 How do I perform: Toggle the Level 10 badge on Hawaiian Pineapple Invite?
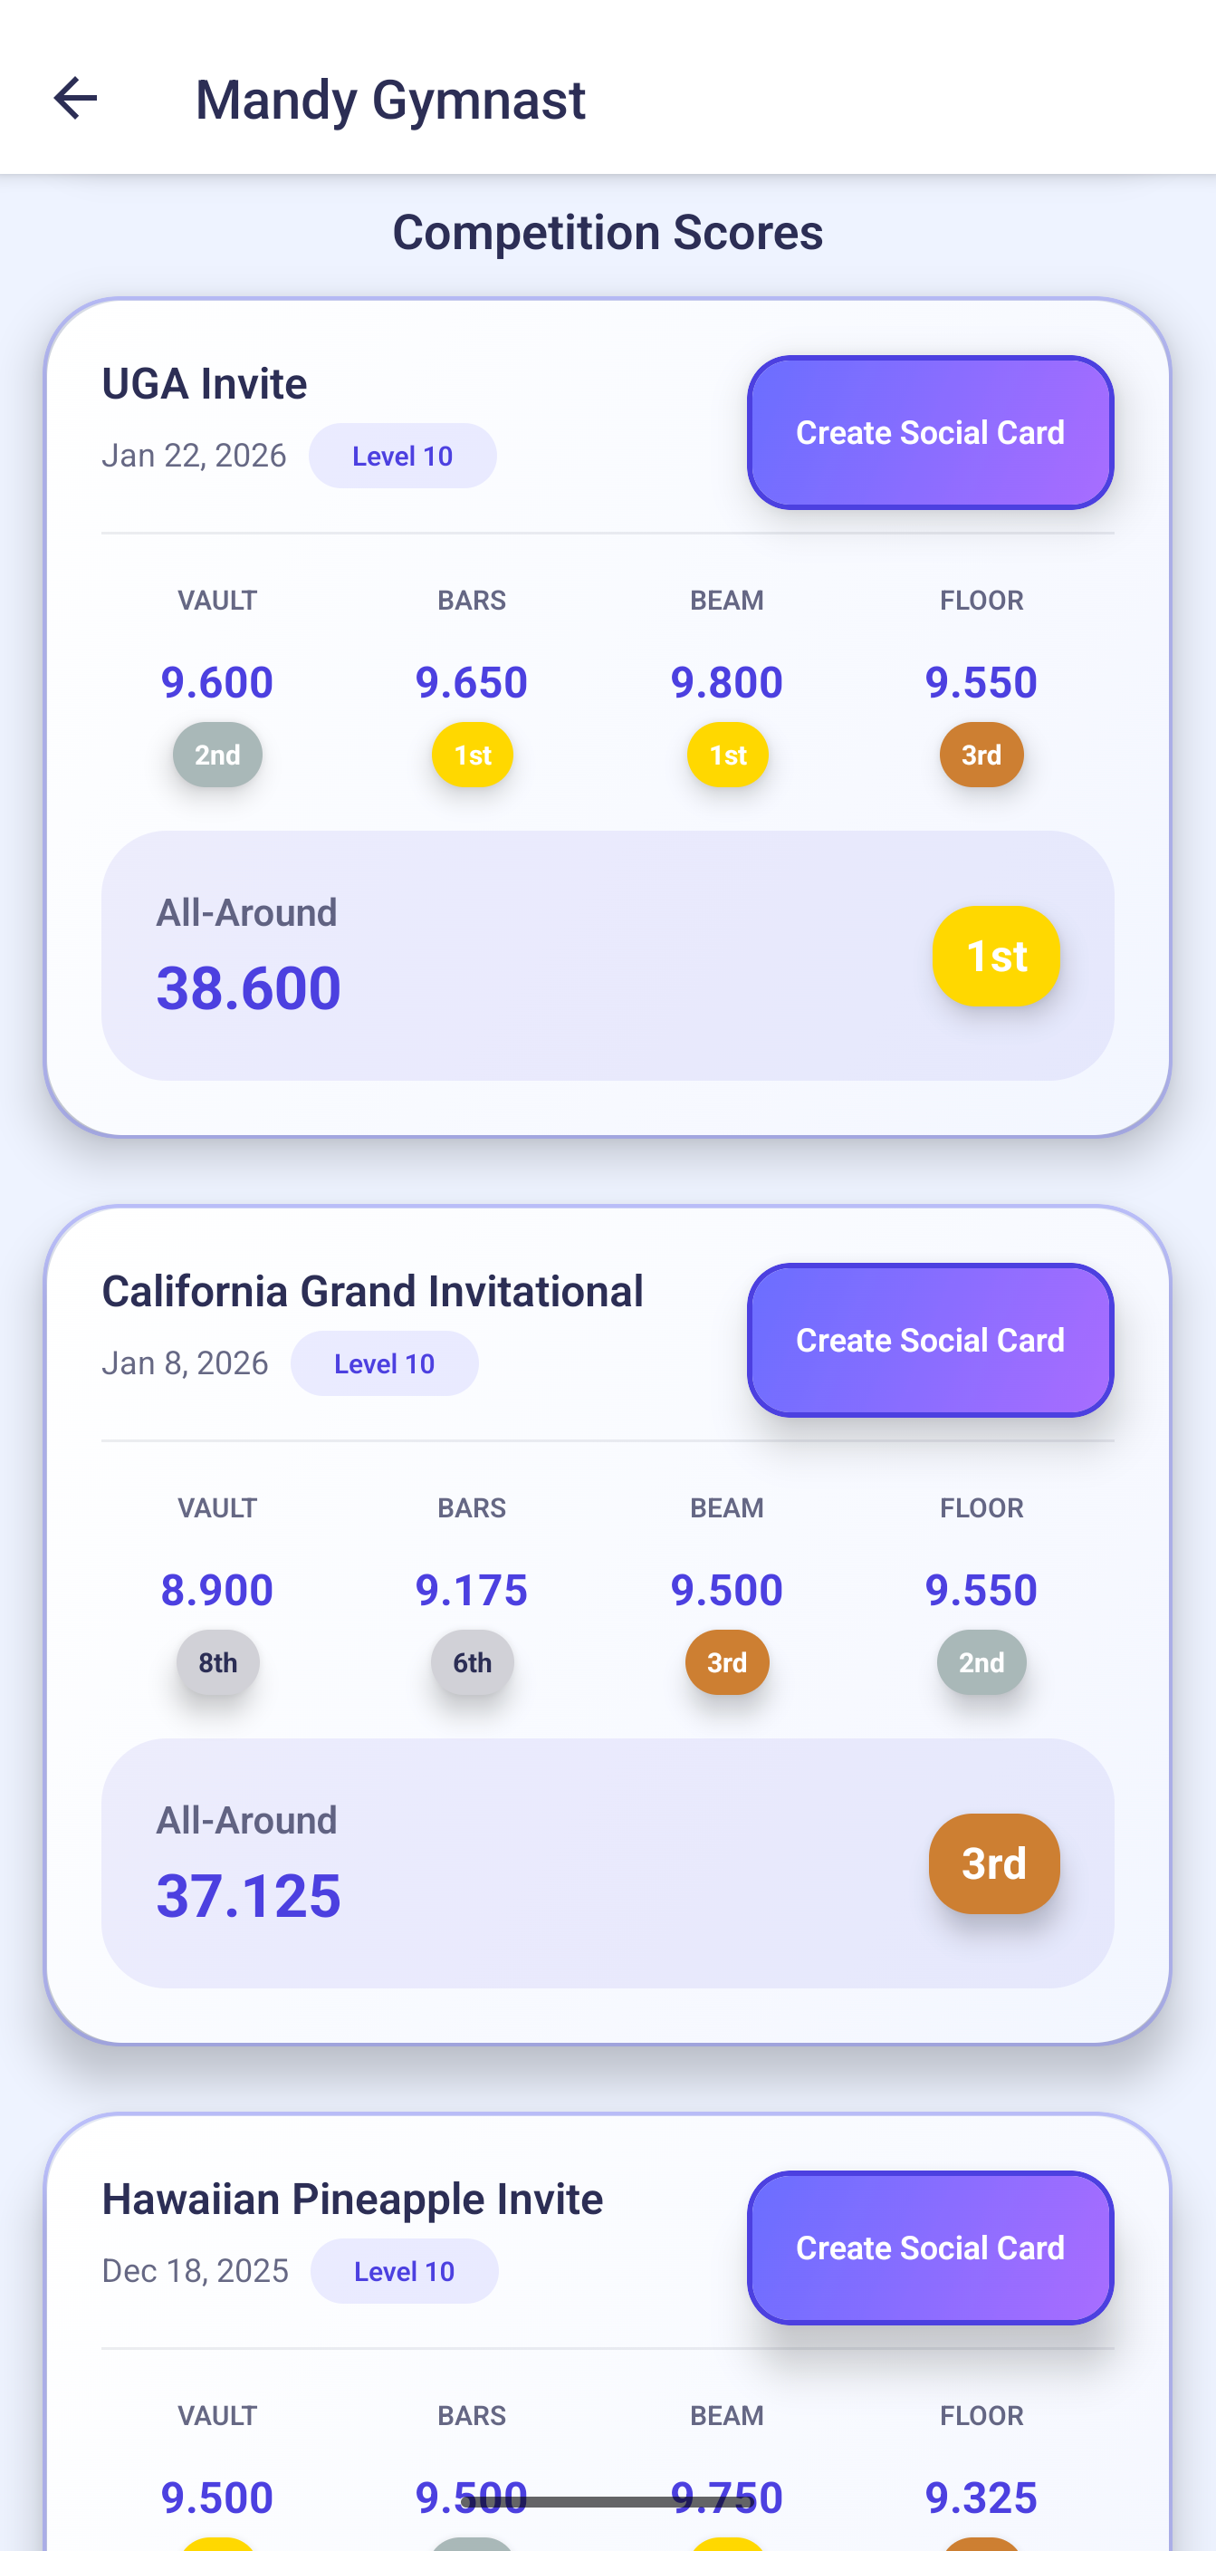(404, 2271)
